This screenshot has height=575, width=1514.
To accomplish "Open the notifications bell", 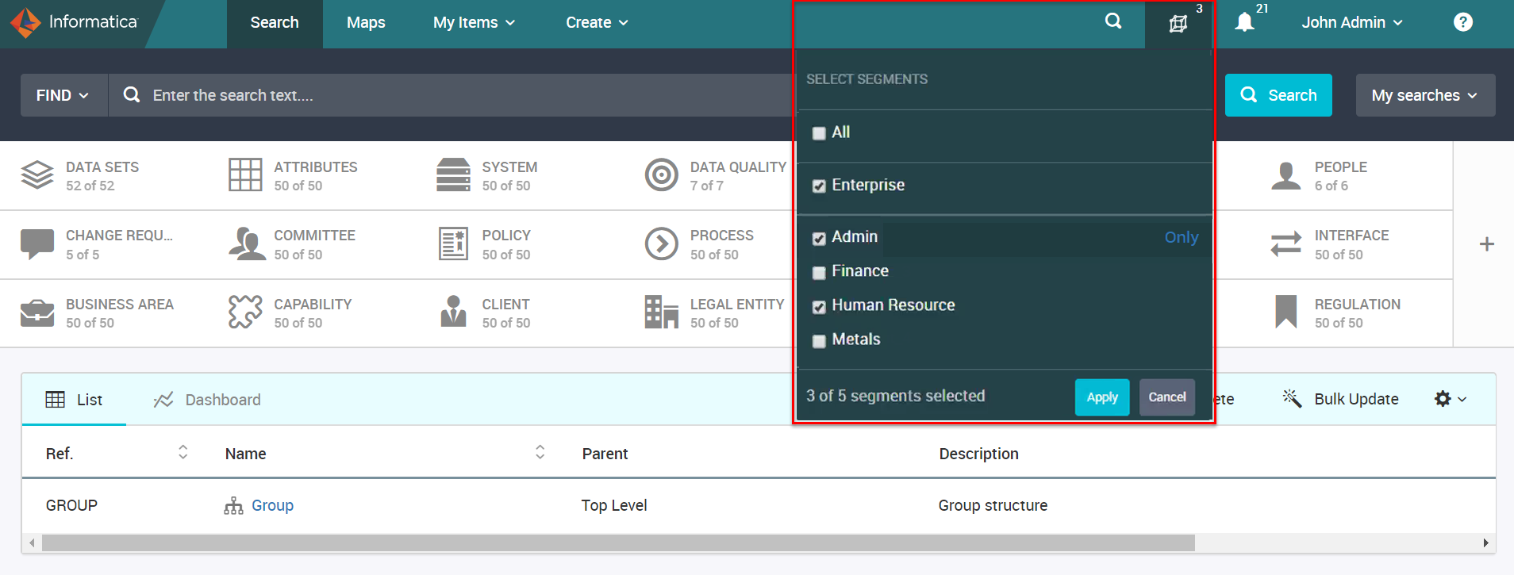I will pos(1245,22).
